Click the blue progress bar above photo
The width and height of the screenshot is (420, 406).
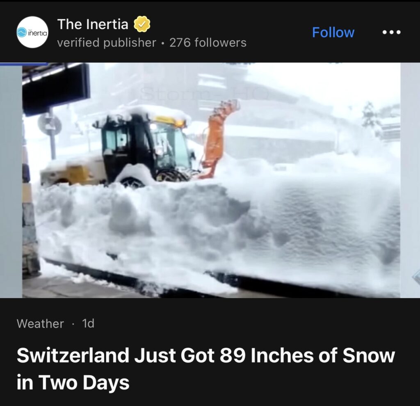[24, 64]
